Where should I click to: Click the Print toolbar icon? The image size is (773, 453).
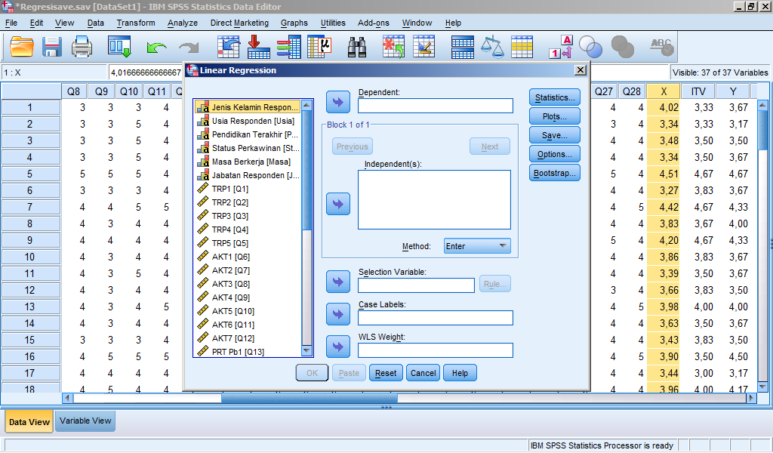82,48
